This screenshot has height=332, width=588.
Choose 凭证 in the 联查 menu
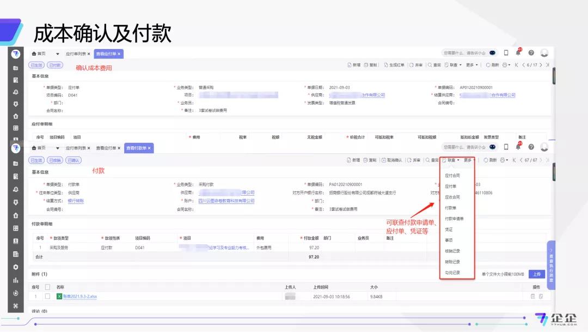click(449, 230)
